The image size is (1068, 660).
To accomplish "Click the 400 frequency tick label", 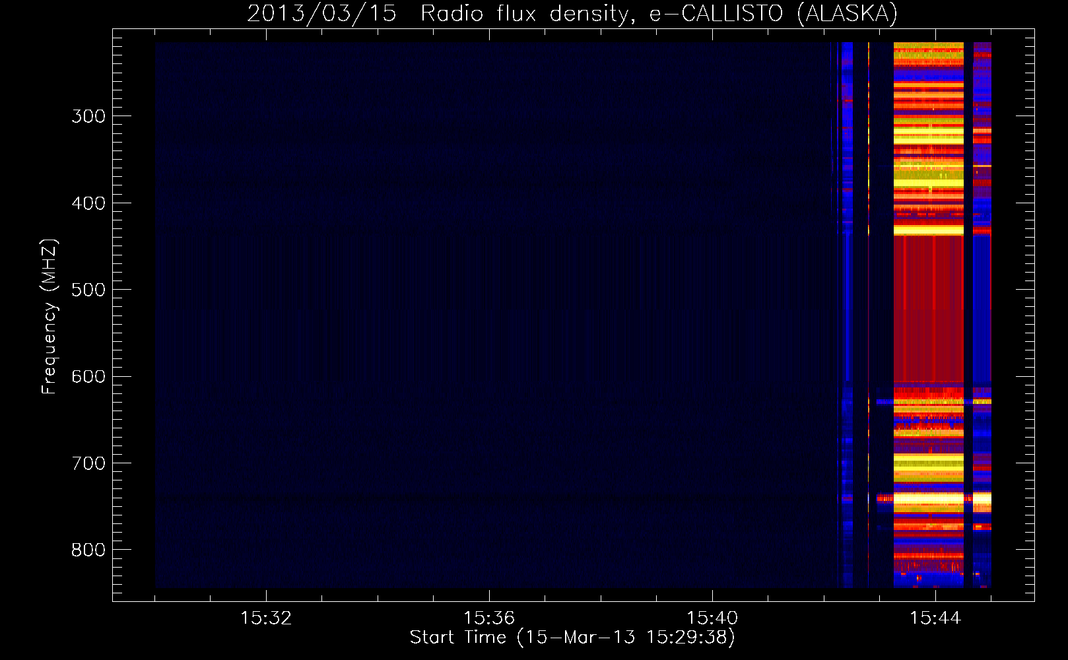I will pyautogui.click(x=88, y=203).
